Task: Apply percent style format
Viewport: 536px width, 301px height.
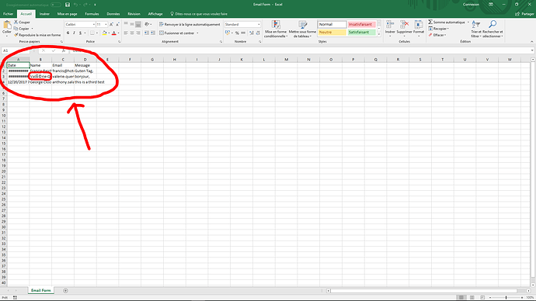Action: [x=237, y=33]
